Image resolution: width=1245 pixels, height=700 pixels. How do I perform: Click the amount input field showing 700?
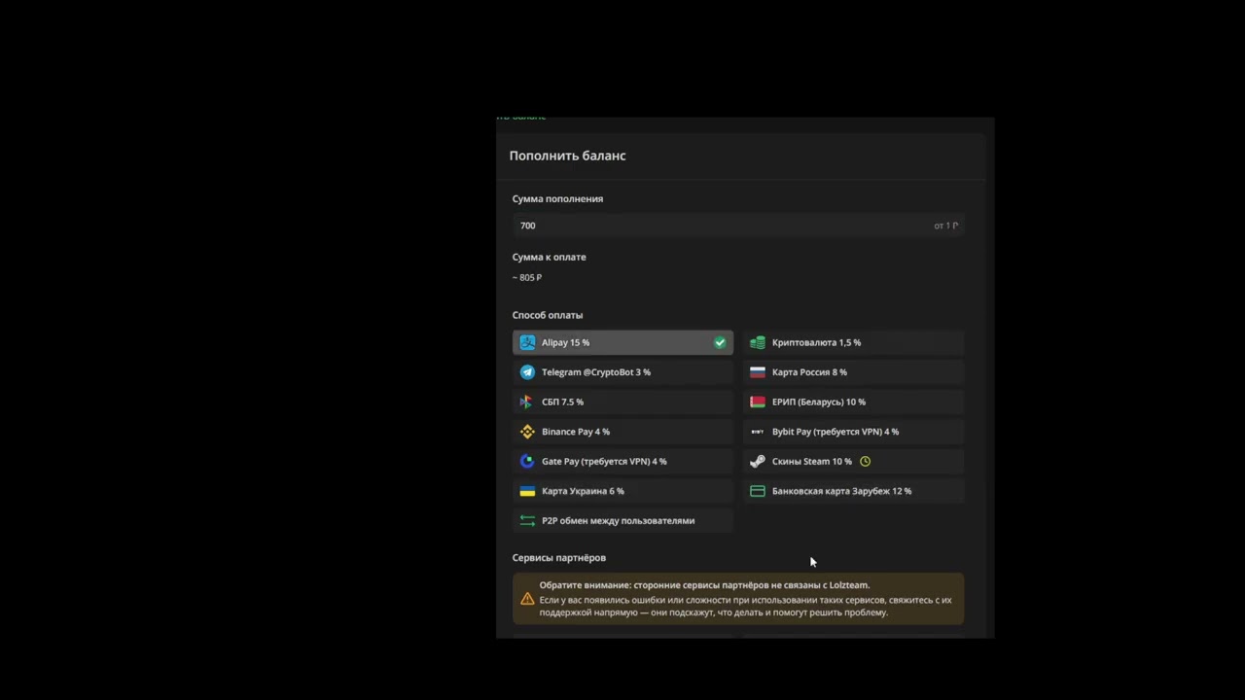pyautogui.click(x=738, y=226)
